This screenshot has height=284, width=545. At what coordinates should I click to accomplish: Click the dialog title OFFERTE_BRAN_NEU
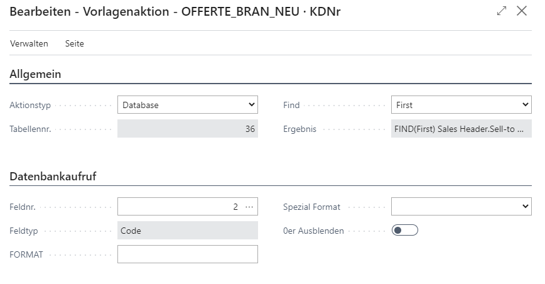tap(240, 11)
